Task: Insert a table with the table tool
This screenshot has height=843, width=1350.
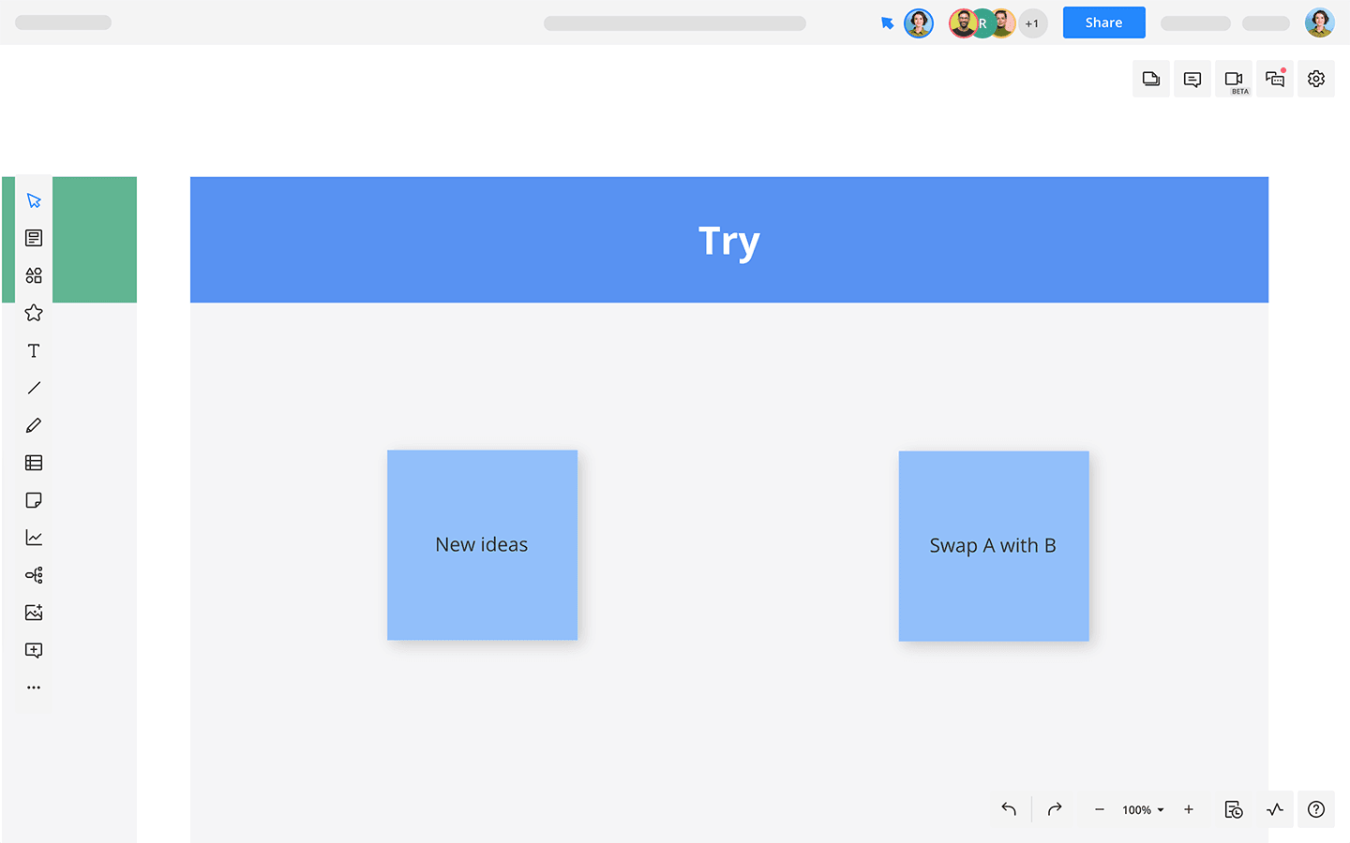Action: pos(34,463)
